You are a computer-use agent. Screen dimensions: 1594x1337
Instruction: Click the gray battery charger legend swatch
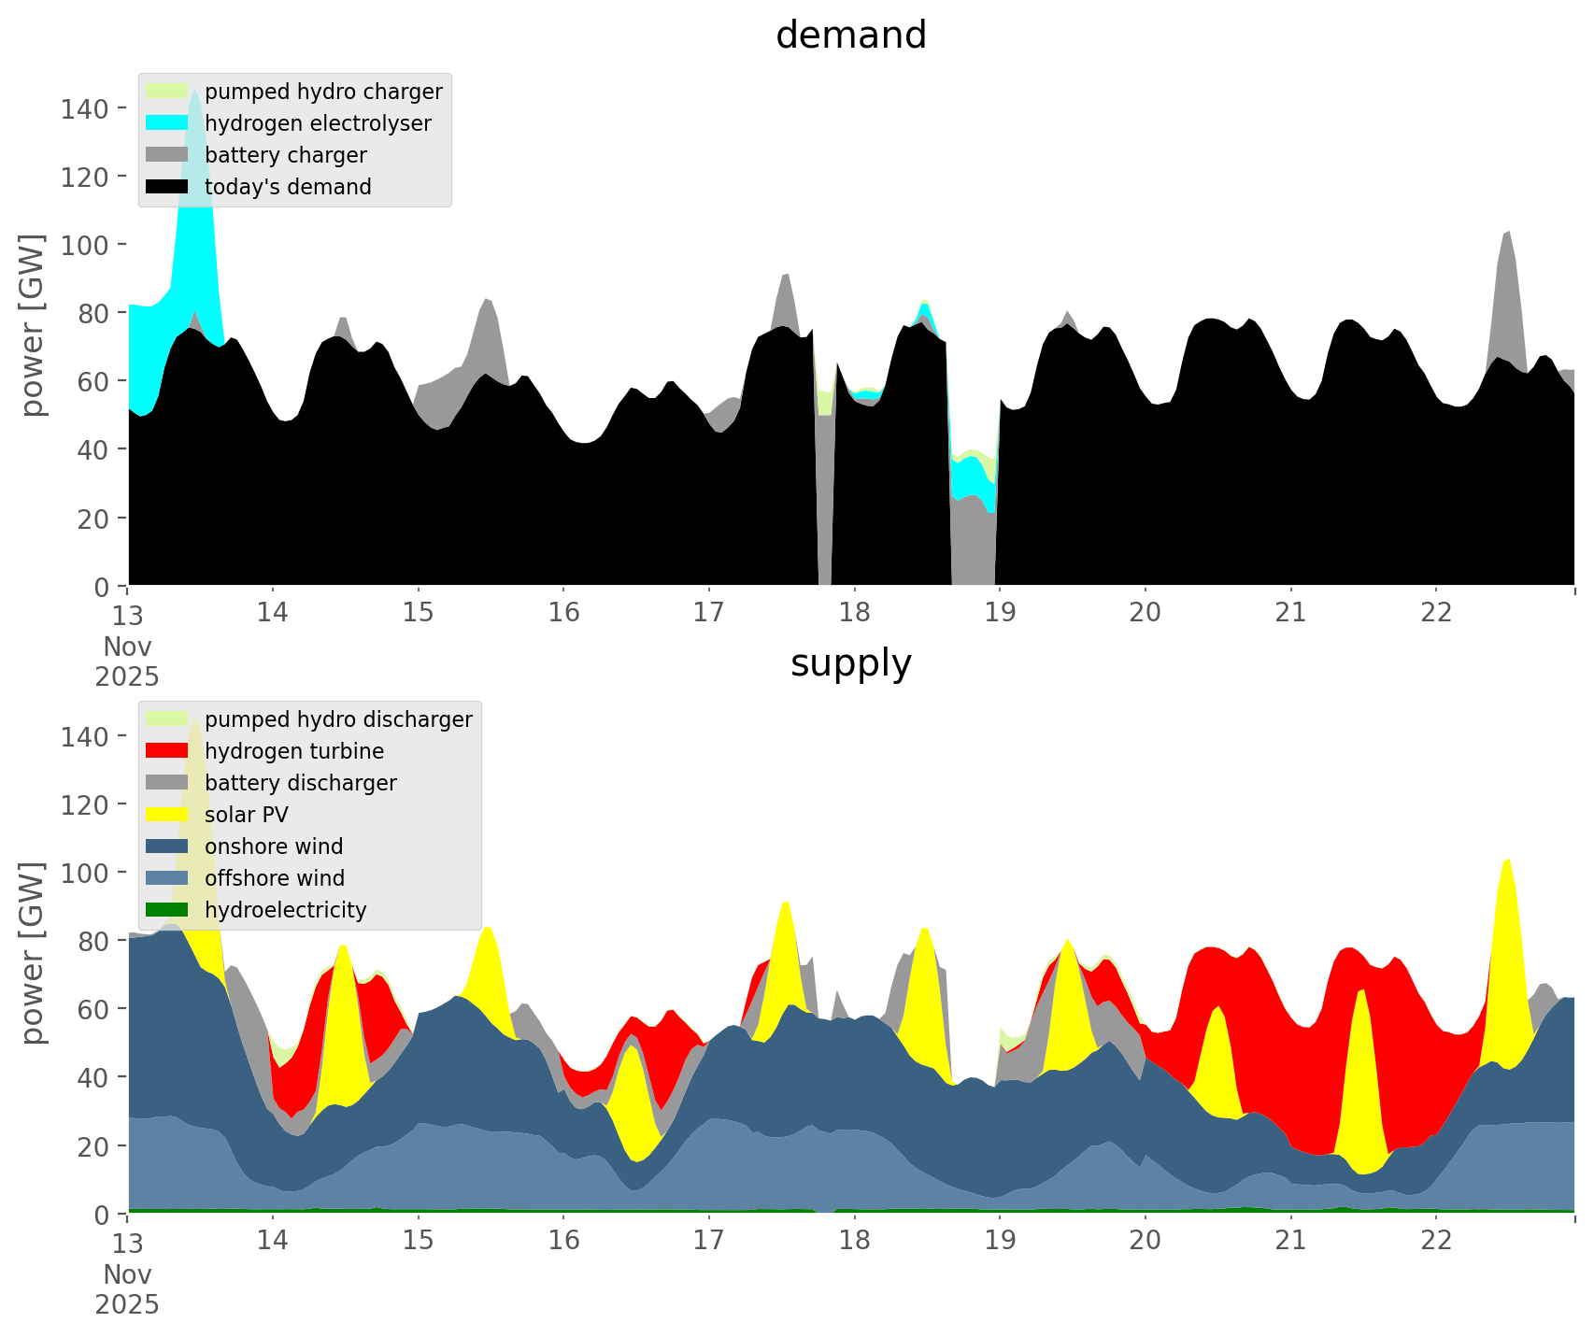point(167,155)
